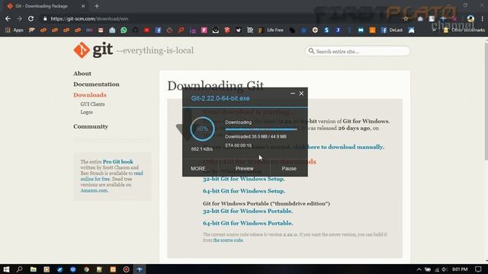Screen dimensions: 488x274
Task: Open a new tab with the plus button
Action: coord(97,6)
